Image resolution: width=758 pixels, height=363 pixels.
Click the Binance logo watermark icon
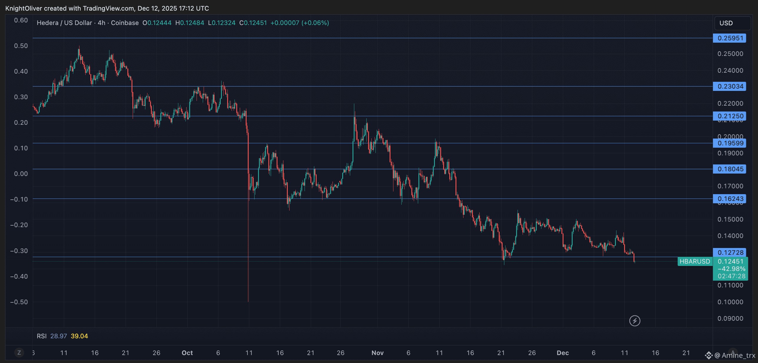point(709,356)
